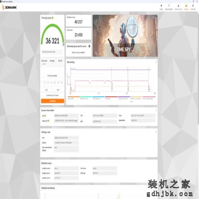Click the GPU name field in System information
Viewport: 199px width, 199px height.
(x=66, y=116)
